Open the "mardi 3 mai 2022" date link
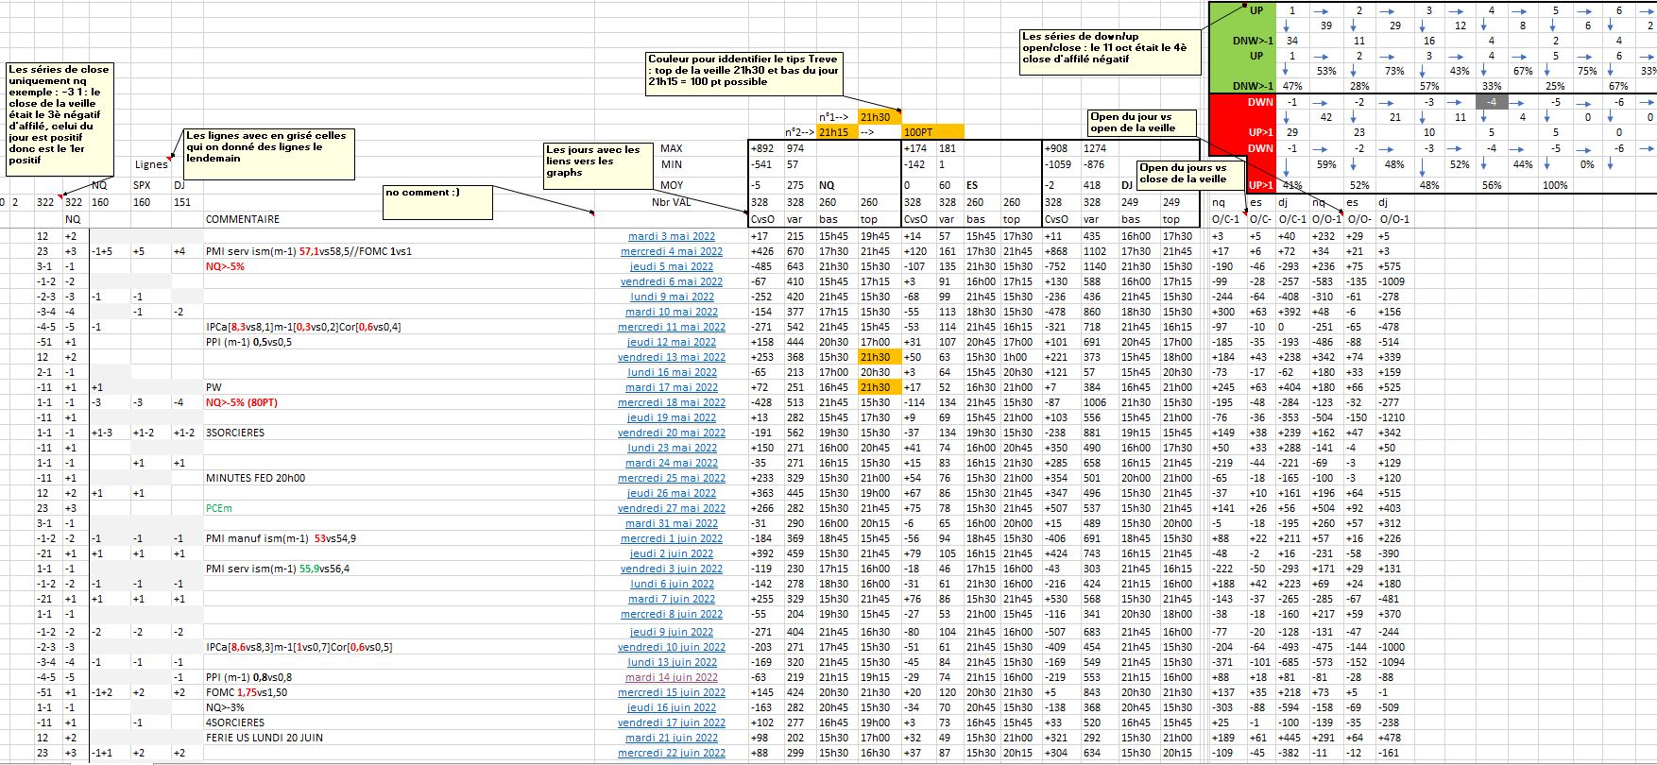Viewport: 1657px width, 765px height. point(671,236)
